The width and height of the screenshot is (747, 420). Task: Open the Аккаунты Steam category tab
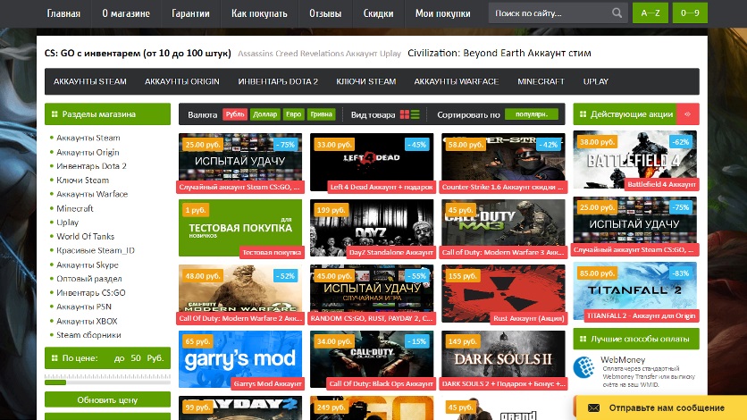pyautogui.click(x=90, y=81)
